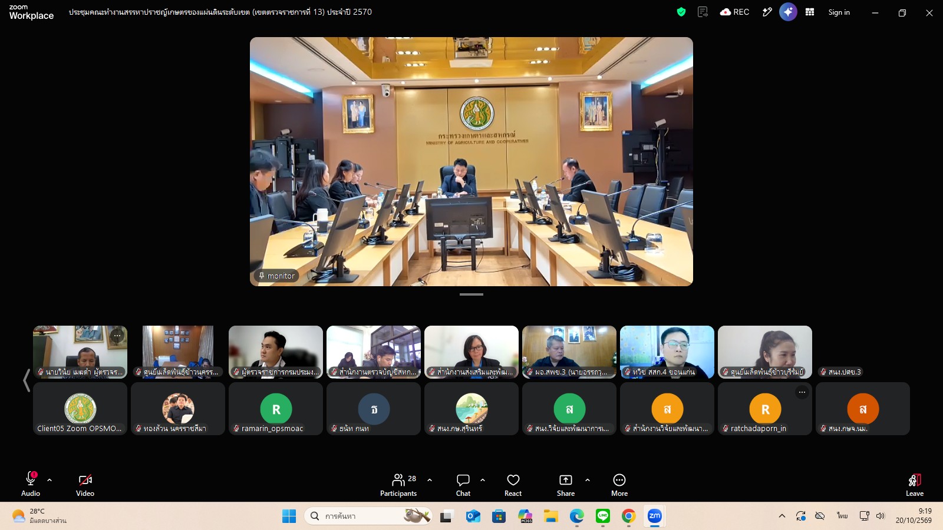Open audio options arrow beside Audio
This screenshot has width=943, height=530.
tap(50, 480)
